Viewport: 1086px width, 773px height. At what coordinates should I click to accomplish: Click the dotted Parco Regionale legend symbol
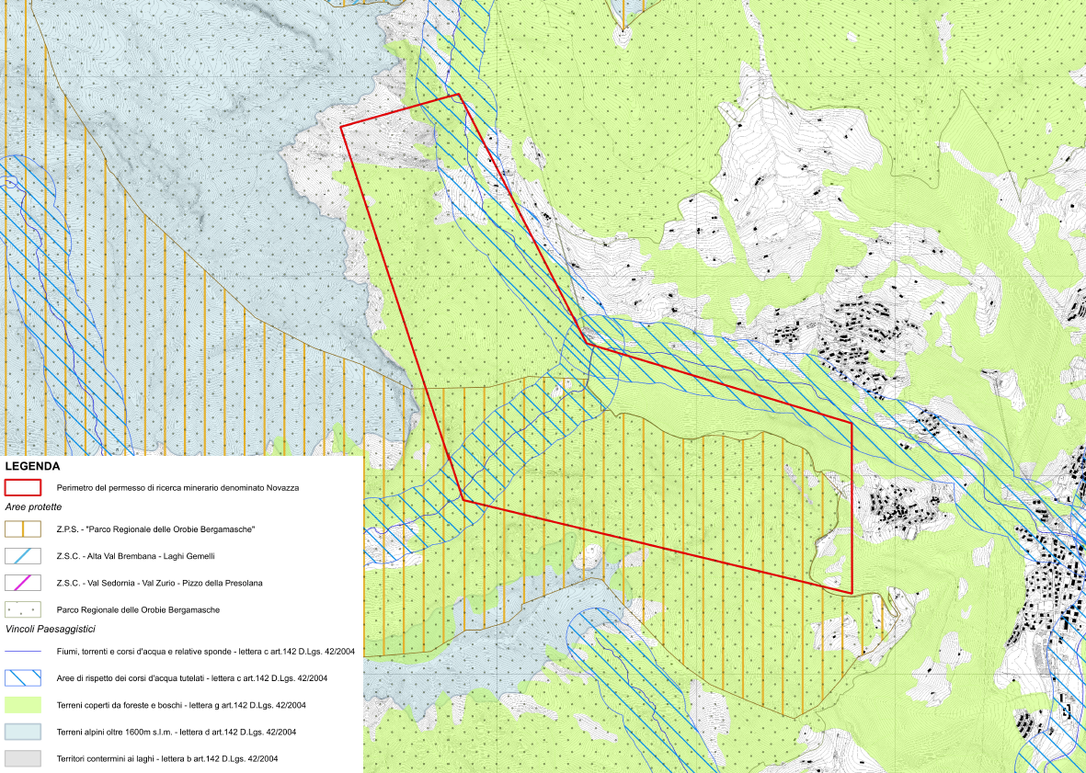coord(23,609)
